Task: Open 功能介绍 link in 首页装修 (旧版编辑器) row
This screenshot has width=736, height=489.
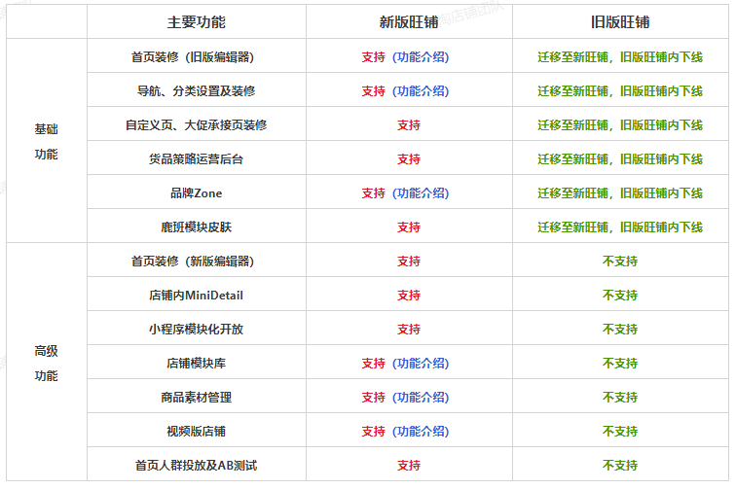Action: (x=421, y=57)
